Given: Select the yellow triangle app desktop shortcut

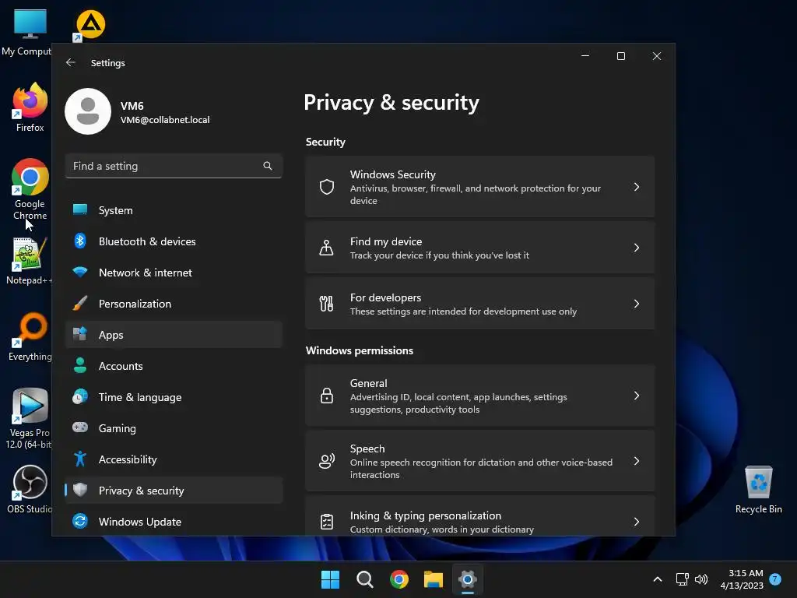Looking at the screenshot, I should [x=90, y=25].
